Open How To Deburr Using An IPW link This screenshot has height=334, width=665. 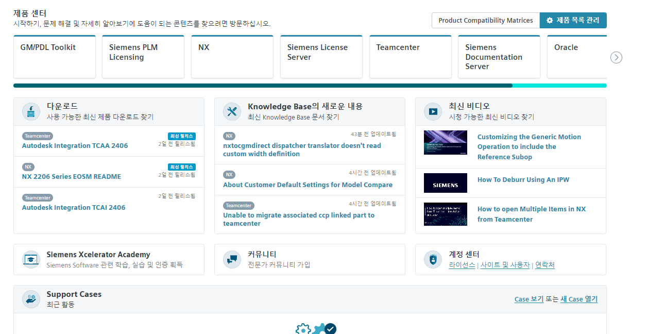(523, 180)
